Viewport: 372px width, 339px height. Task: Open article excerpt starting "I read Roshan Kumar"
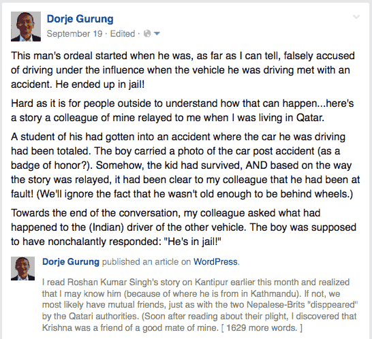(200, 305)
